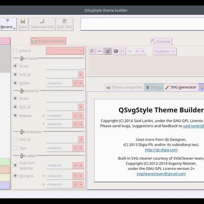This screenshot has width=204, height=204.
Task: Open the Theme properties tab
Action: coord(124,87)
